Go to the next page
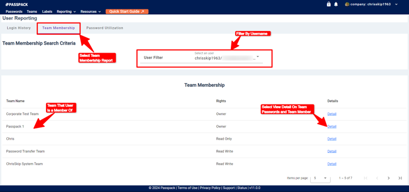Viewport: 409px width, 192px height. coord(388,178)
